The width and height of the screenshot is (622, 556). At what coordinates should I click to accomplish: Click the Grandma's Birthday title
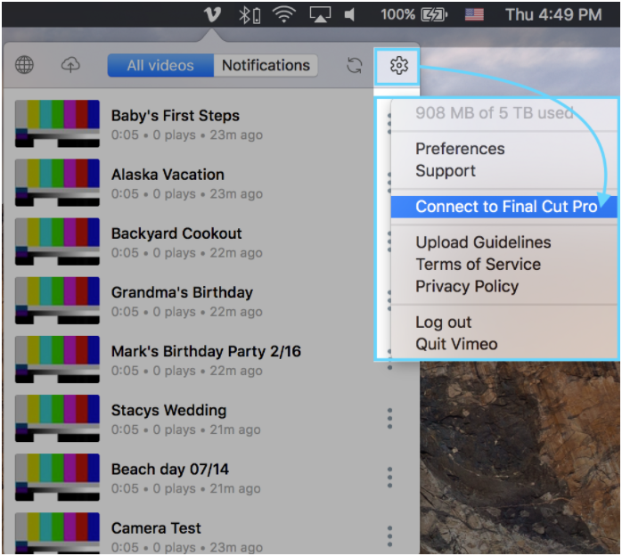coord(182,292)
